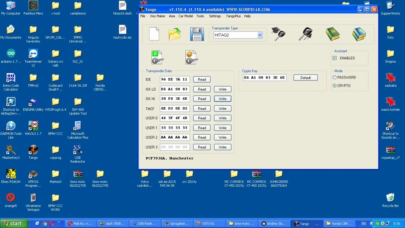Click the Windows start button
405x228 pixels.
(14, 224)
